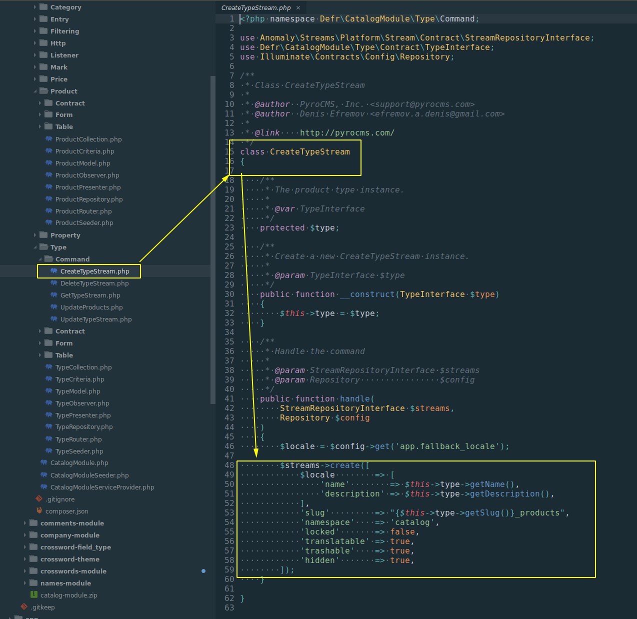The width and height of the screenshot is (637, 619).
Task: Click the PHP icon beside TypeObserver.php
Action: click(49, 403)
